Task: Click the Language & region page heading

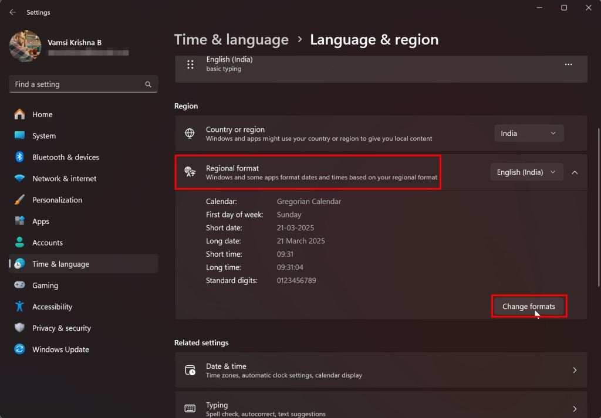Action: coord(374,40)
